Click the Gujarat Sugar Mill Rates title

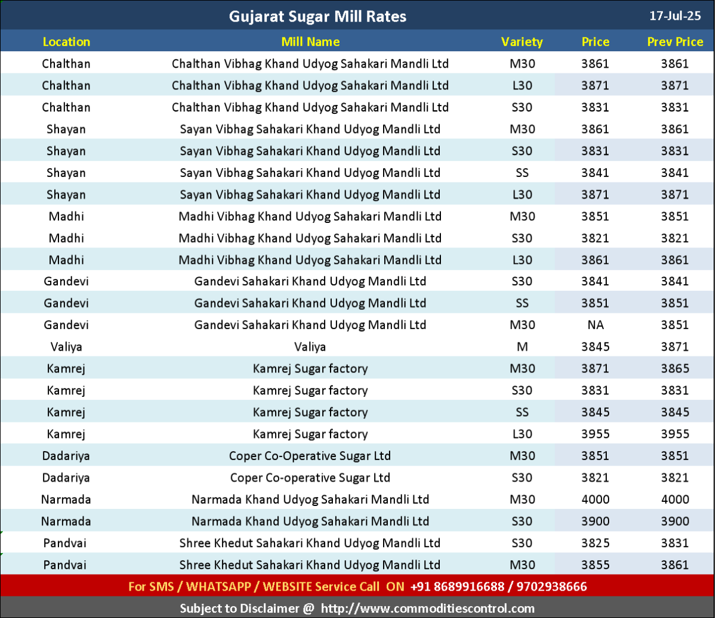coord(317,16)
